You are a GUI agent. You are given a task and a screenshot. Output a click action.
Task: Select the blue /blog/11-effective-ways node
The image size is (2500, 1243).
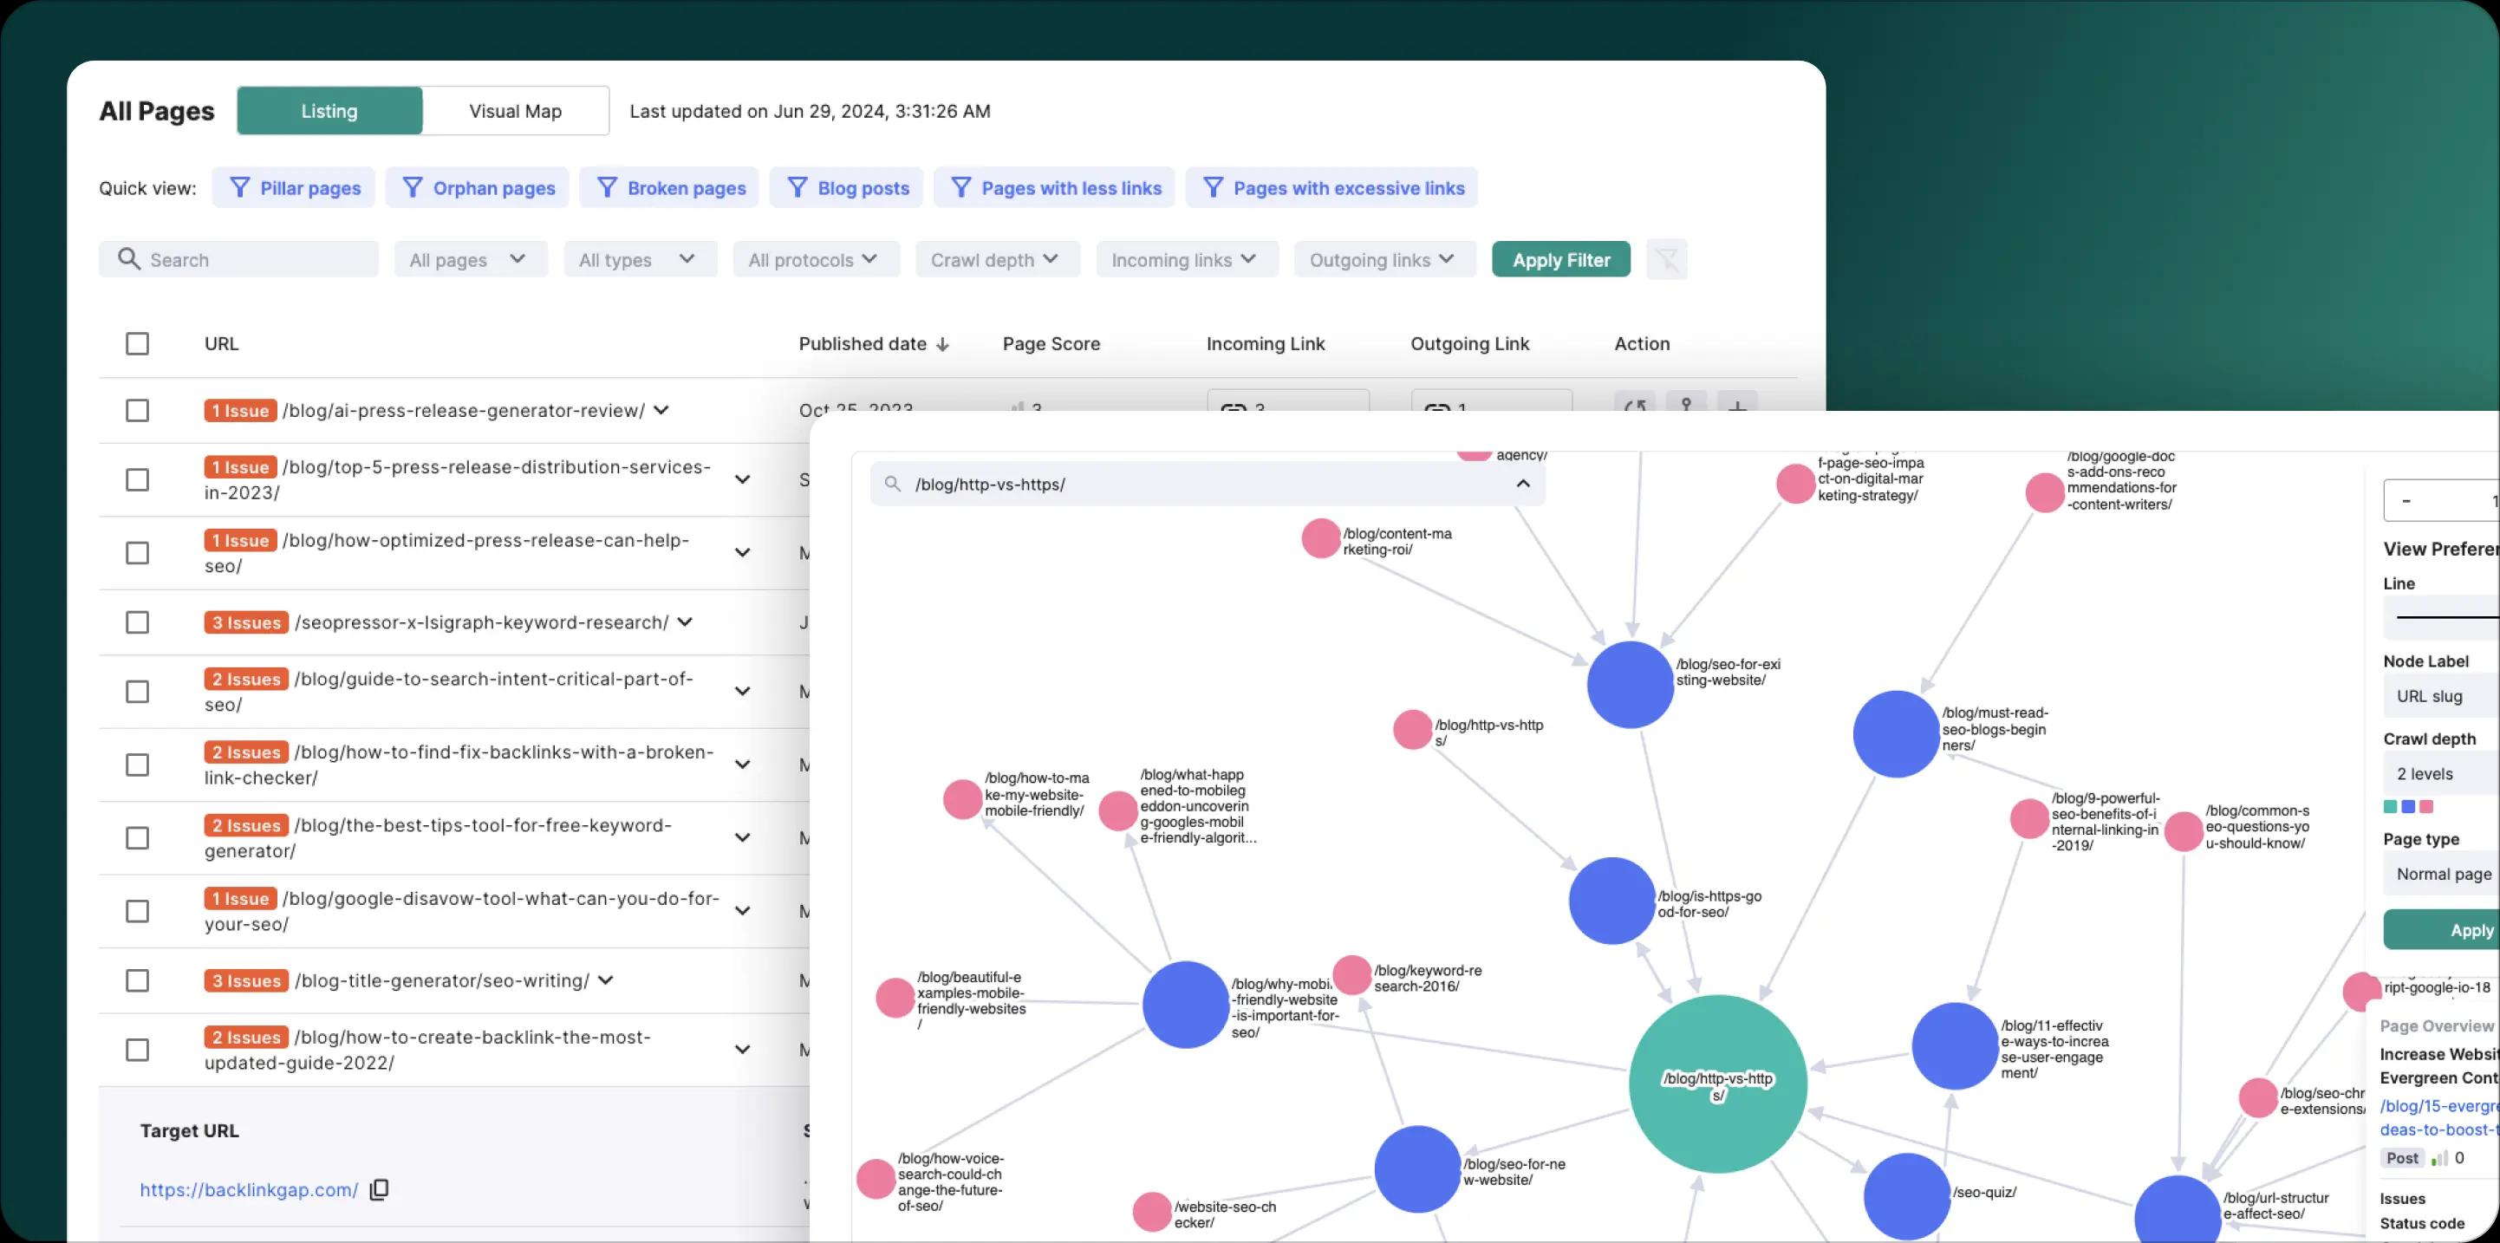(1955, 1046)
